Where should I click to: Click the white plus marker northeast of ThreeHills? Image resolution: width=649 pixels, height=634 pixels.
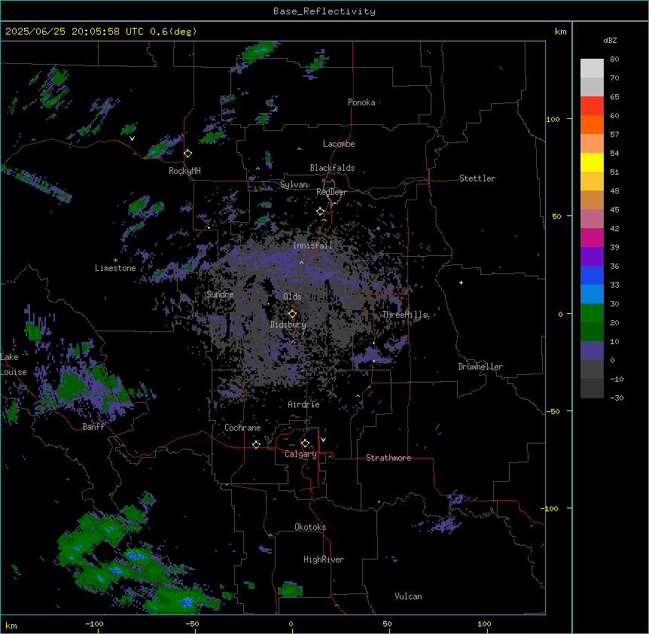coord(461,282)
